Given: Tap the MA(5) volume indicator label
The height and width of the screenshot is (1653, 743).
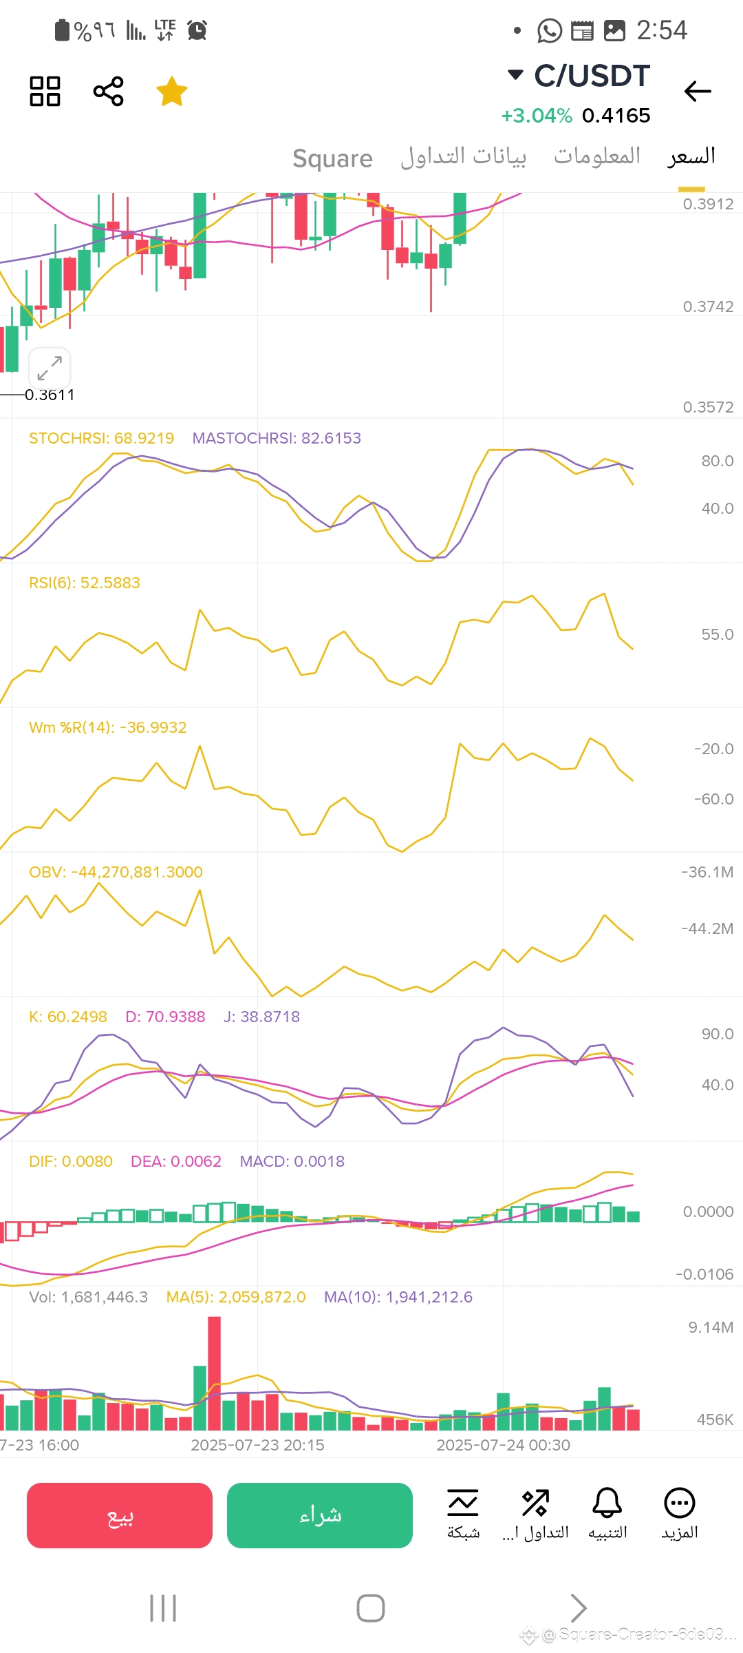Looking at the screenshot, I should (236, 1297).
